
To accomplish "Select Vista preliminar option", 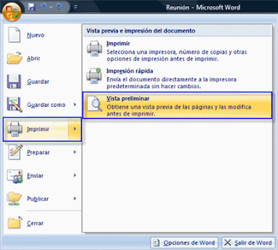I will (177, 106).
